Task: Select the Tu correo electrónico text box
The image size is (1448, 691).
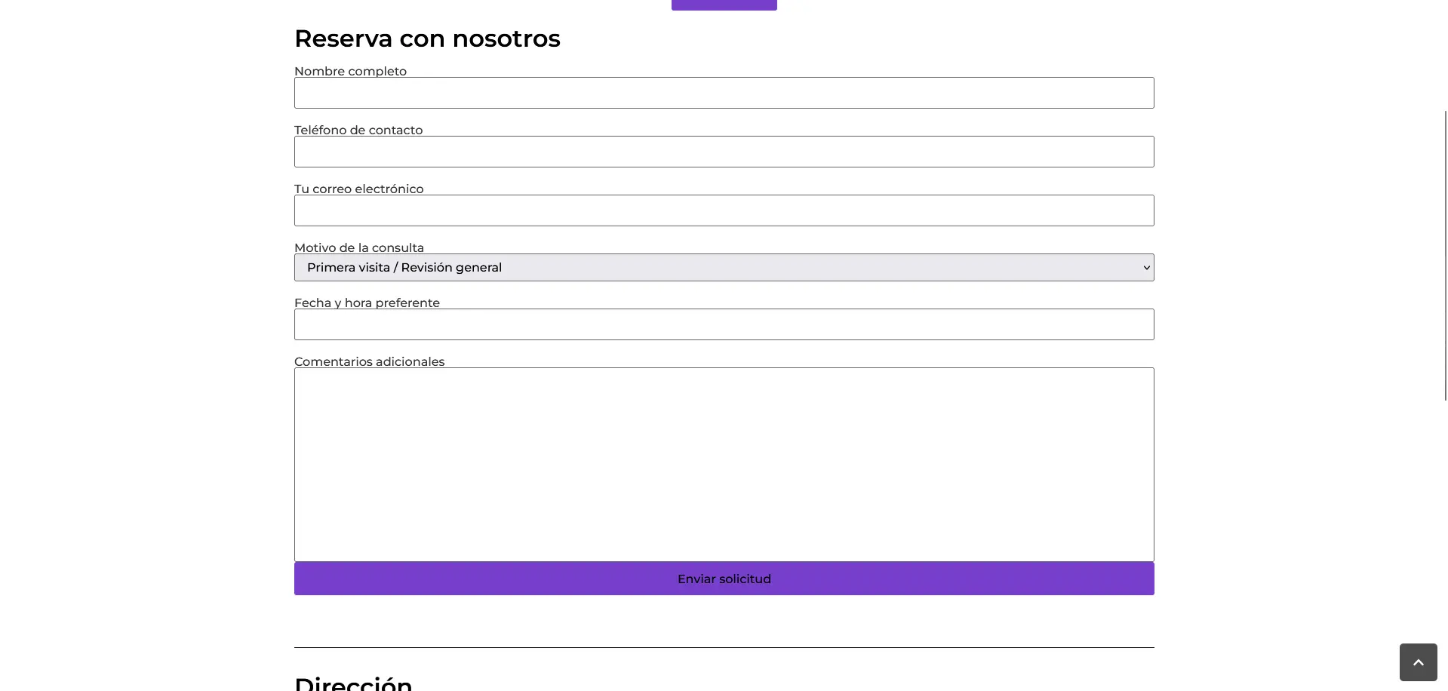Action: 724,210
